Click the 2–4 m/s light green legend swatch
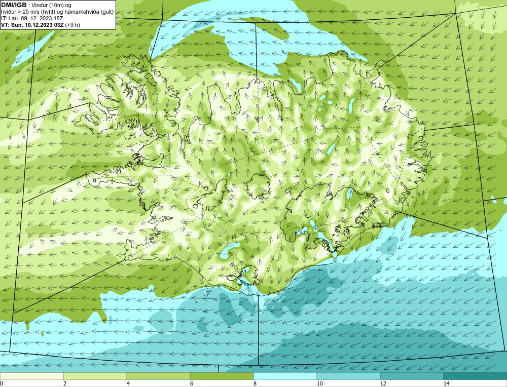Screen dimensions: 507x387 coord(95,376)
